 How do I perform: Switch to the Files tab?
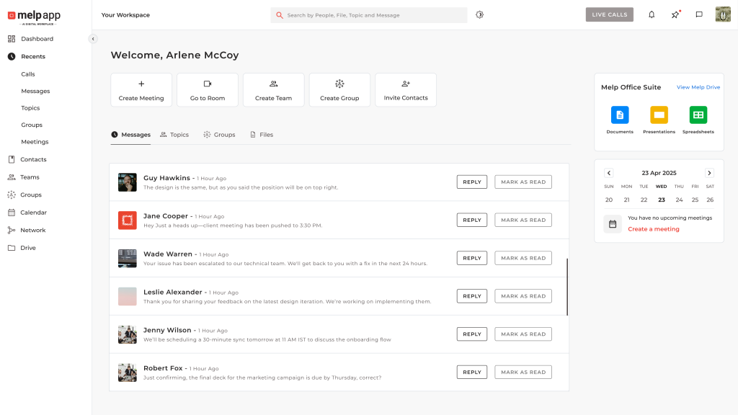coord(262,135)
